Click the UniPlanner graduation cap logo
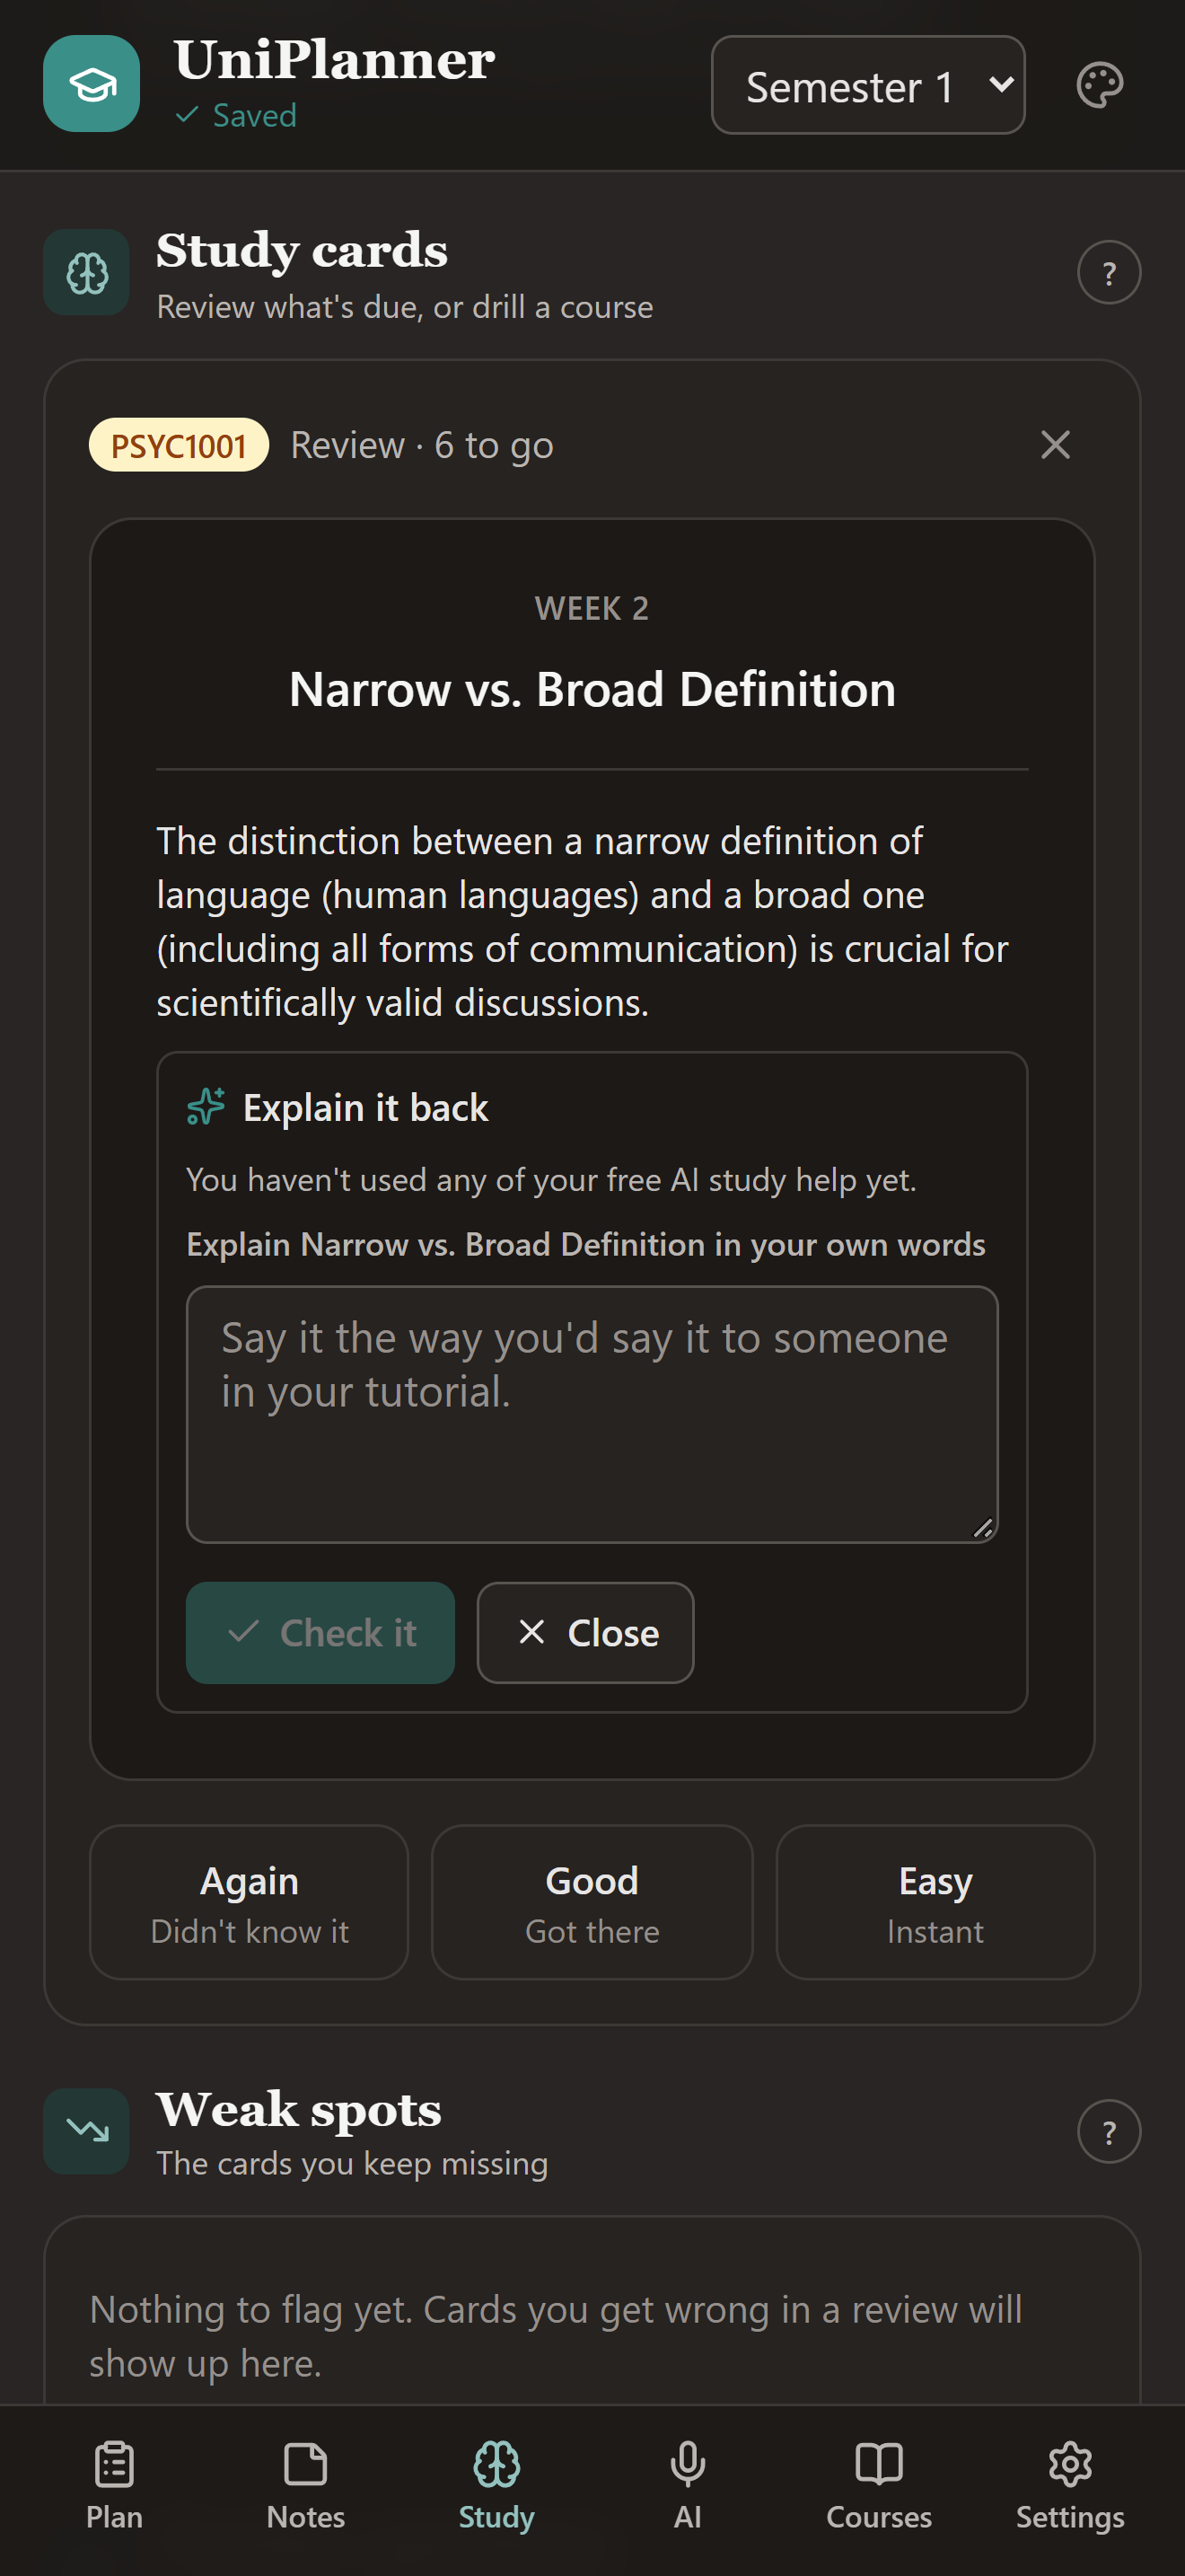1185x2576 pixels. pos(91,84)
